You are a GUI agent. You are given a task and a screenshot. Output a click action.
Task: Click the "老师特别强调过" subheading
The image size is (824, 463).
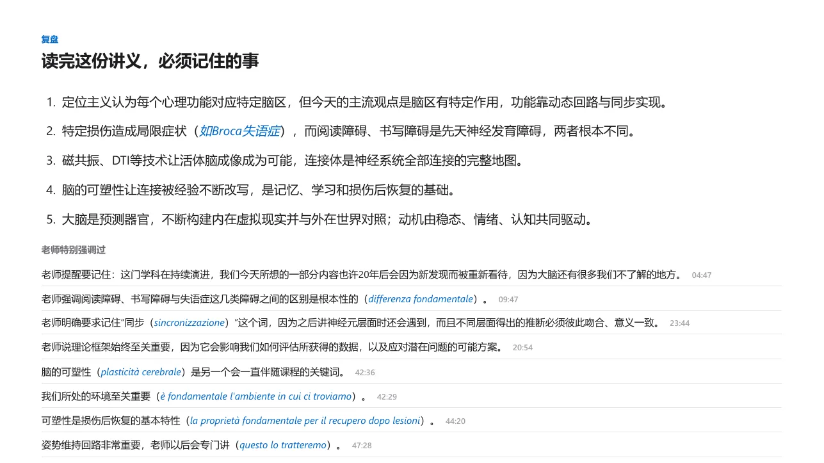click(x=74, y=250)
